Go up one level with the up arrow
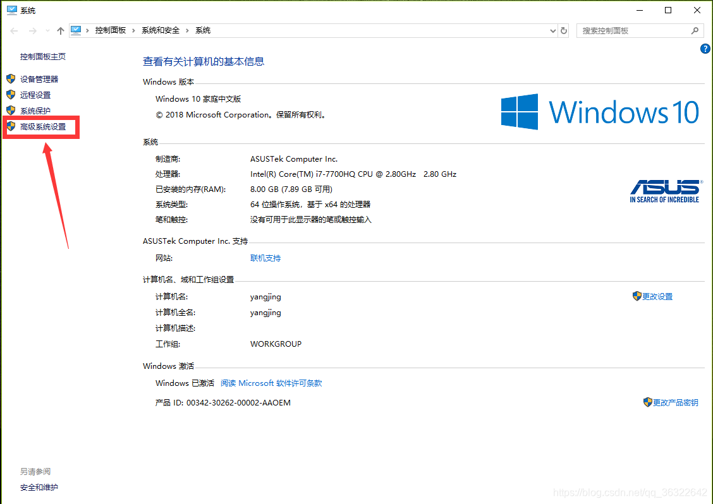 (x=61, y=30)
